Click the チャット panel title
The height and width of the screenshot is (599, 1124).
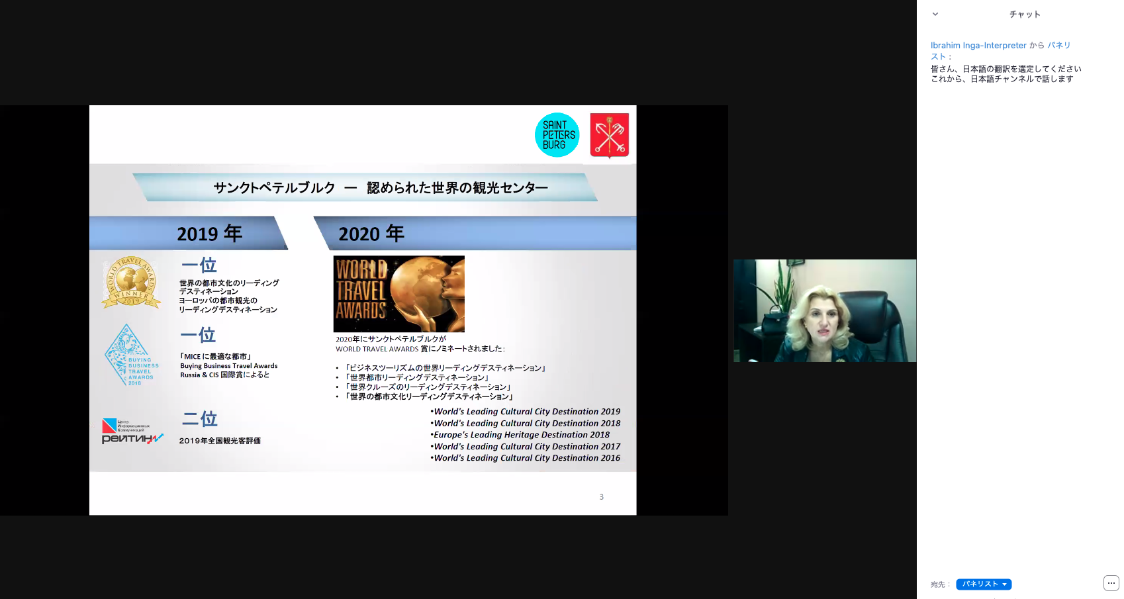click(x=1024, y=14)
